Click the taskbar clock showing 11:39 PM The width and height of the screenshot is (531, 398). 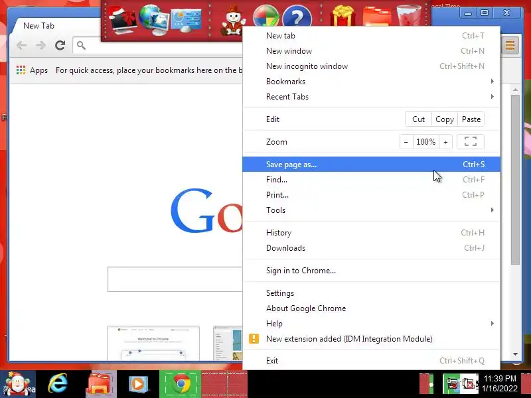[500, 383]
